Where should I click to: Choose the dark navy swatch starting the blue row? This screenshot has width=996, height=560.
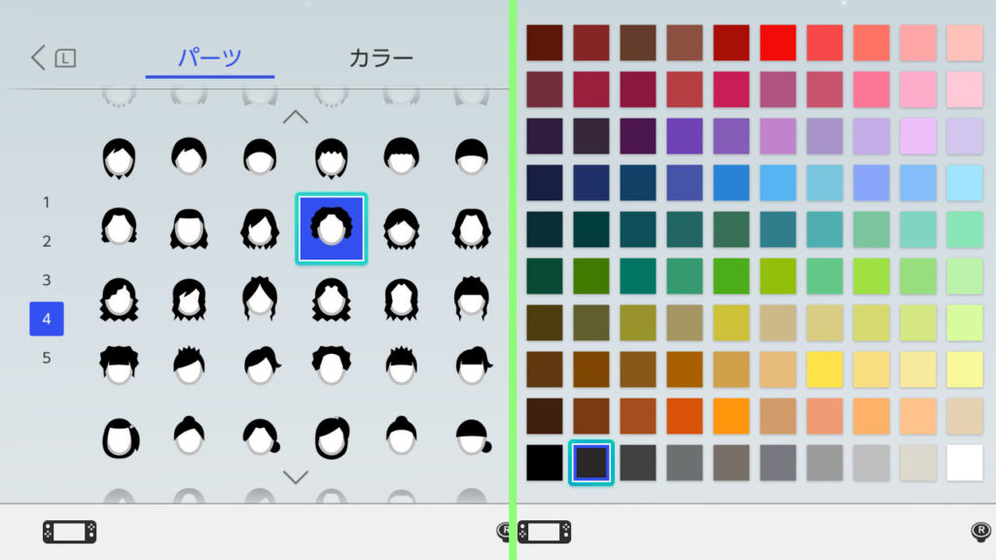(545, 183)
